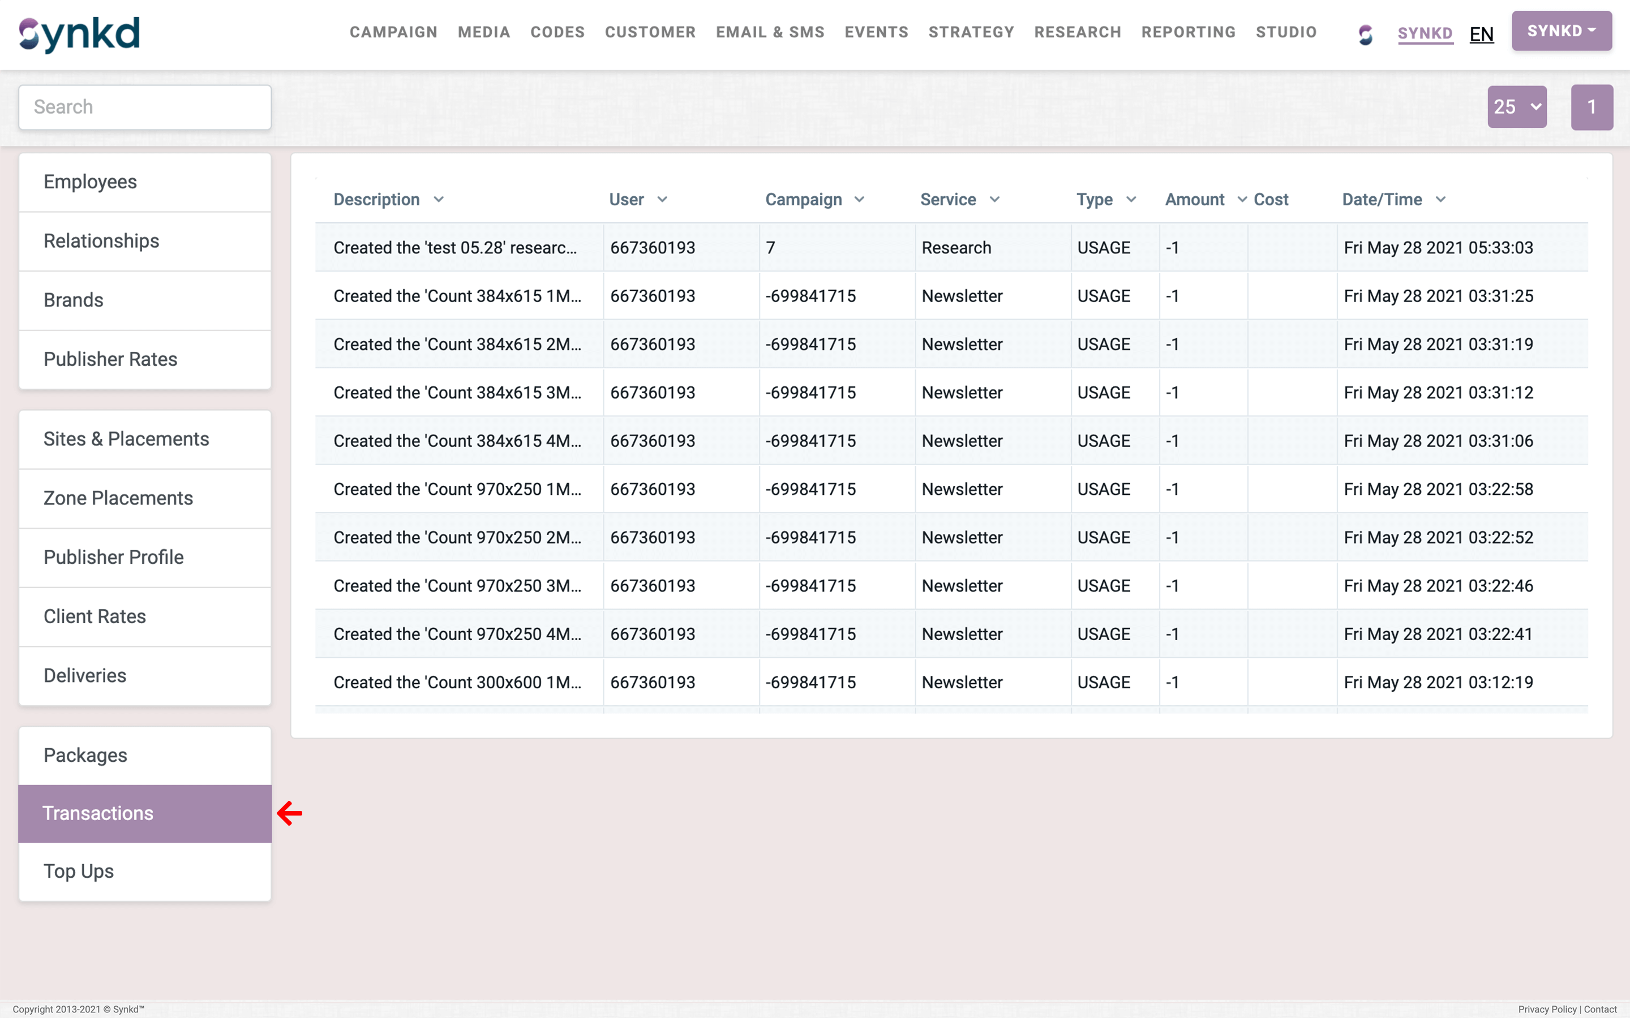The height and width of the screenshot is (1018, 1630).
Task: Select Packages in the sidebar
Action: point(85,755)
